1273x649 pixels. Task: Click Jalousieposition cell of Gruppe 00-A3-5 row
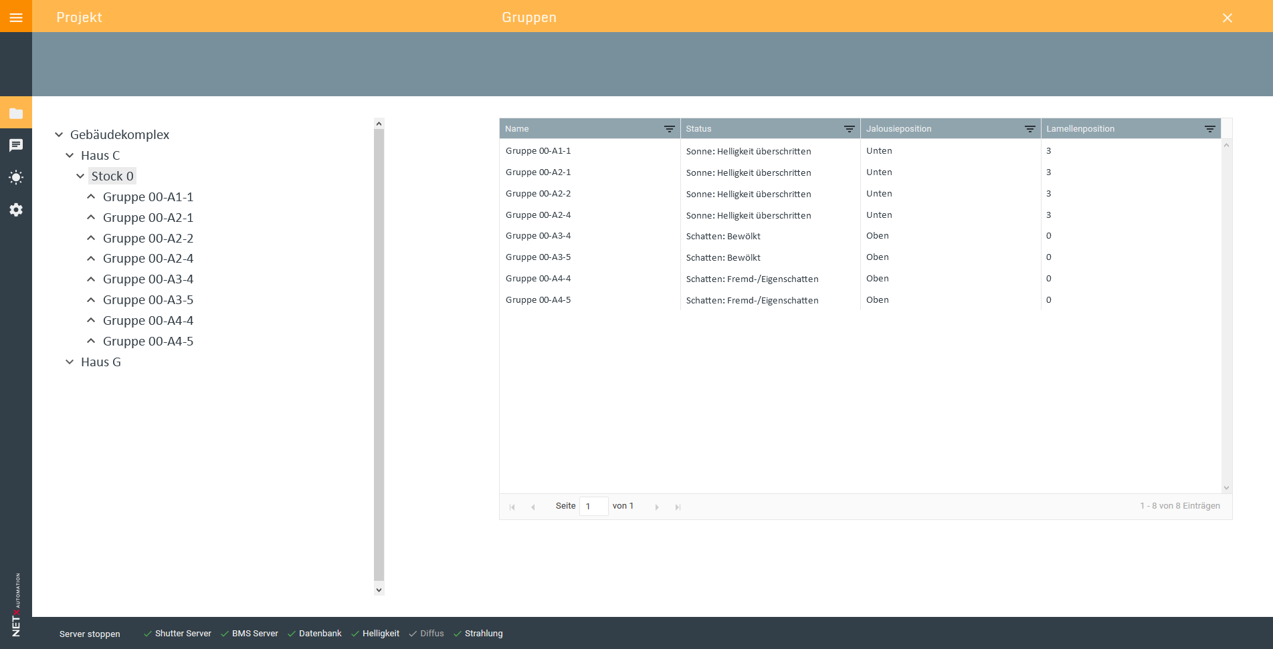click(x=951, y=257)
